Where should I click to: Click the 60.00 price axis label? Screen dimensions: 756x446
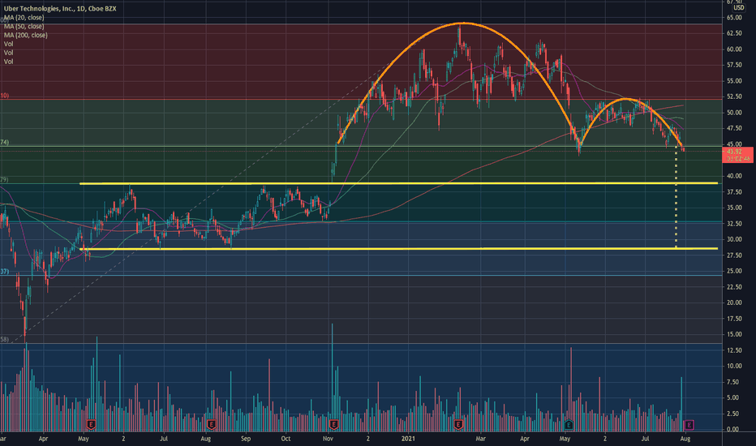pos(734,49)
